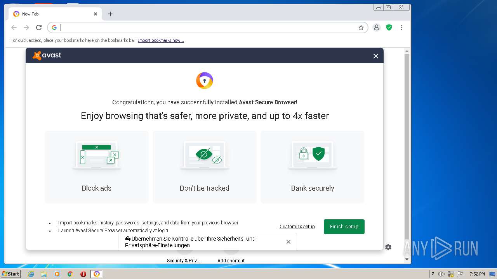
Task: Click the Launch Avast automatically bullet text
Action: click(x=113, y=230)
